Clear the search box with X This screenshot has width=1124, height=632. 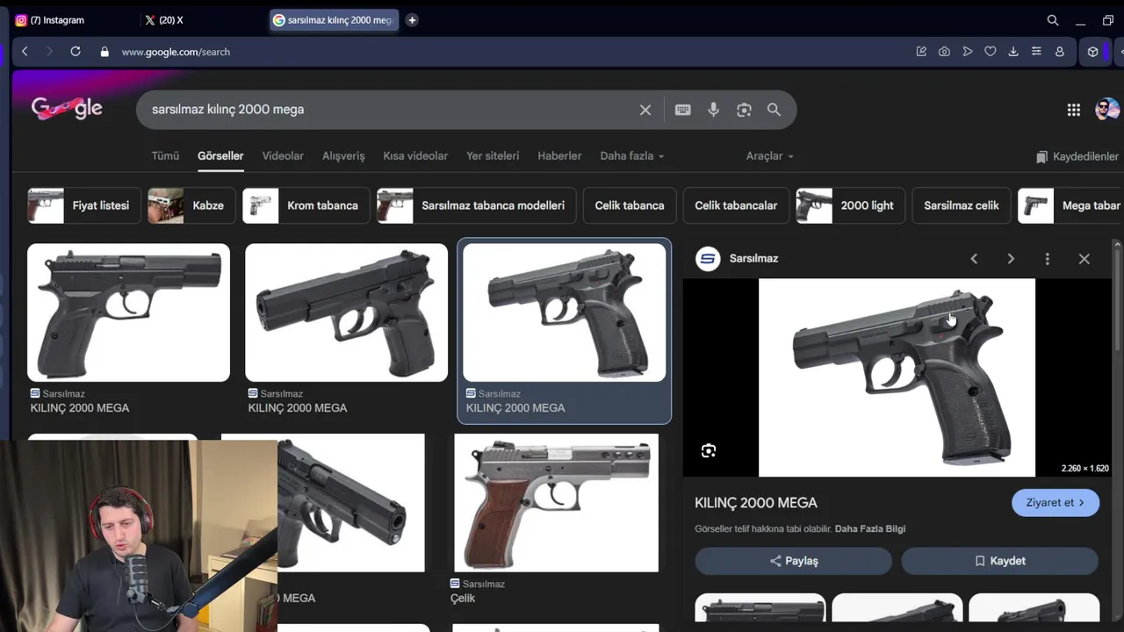(x=645, y=110)
